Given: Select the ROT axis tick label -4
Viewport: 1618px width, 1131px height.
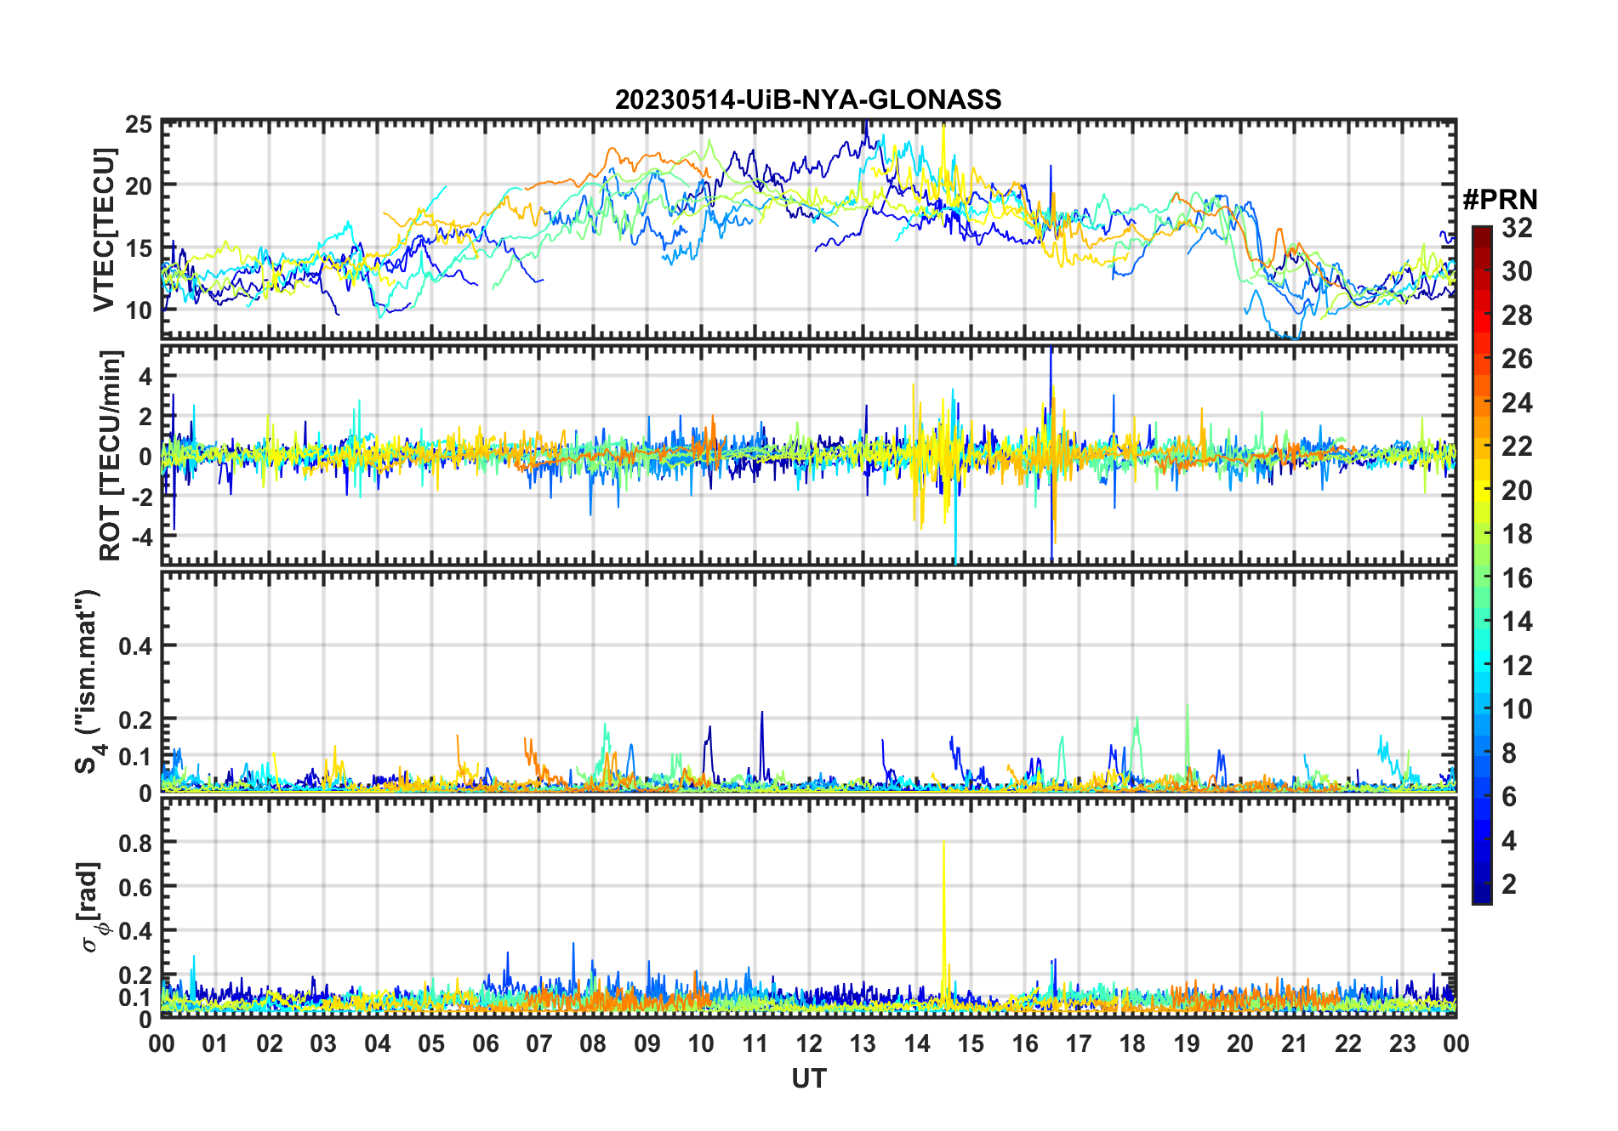Looking at the screenshot, I should pyautogui.click(x=141, y=537).
